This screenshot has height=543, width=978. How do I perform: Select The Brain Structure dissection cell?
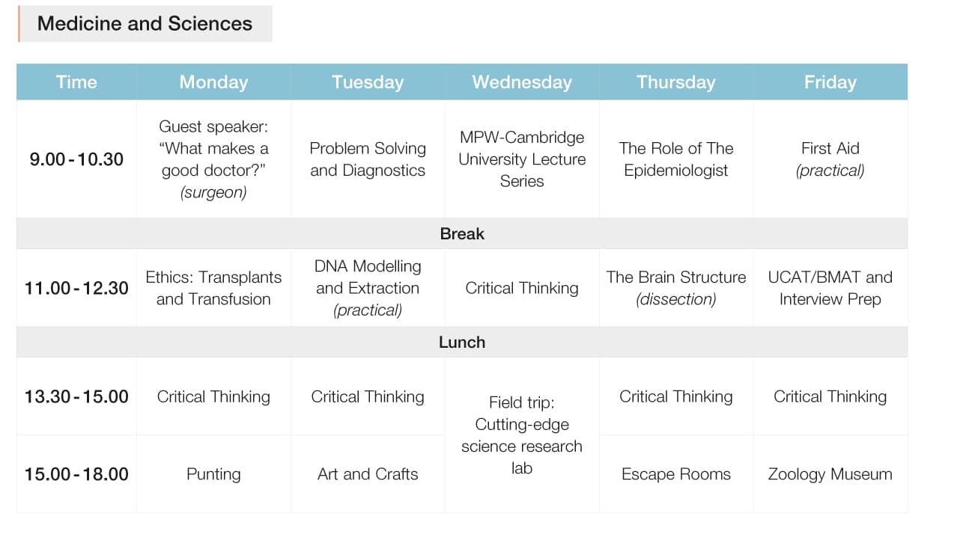coord(676,288)
